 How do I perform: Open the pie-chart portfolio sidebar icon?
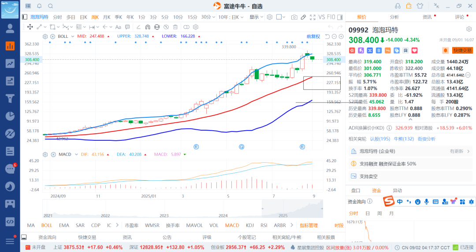tap(10, 116)
